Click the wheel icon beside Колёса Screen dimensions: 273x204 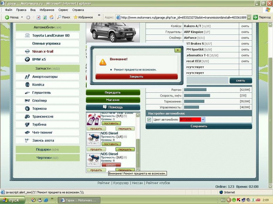[x=27, y=84]
